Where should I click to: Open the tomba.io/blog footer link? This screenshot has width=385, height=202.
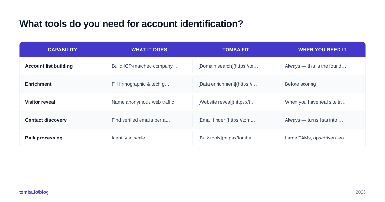click(x=34, y=192)
